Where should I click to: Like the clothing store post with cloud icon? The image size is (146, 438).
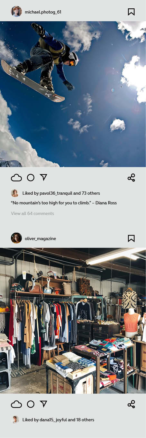[x=16, y=404]
